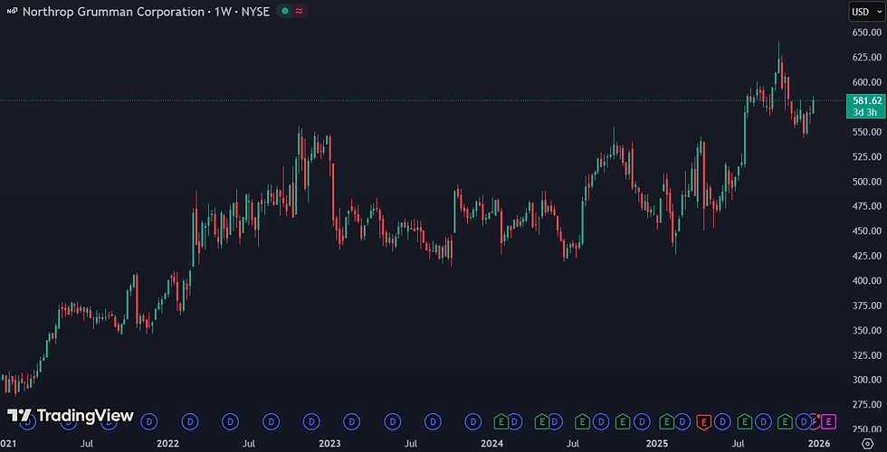Click the 3d 3h bar countdown label

(865, 112)
